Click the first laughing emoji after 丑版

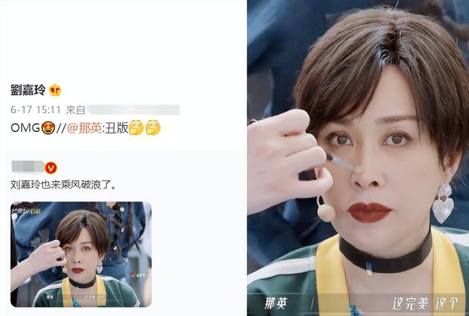click(x=136, y=128)
